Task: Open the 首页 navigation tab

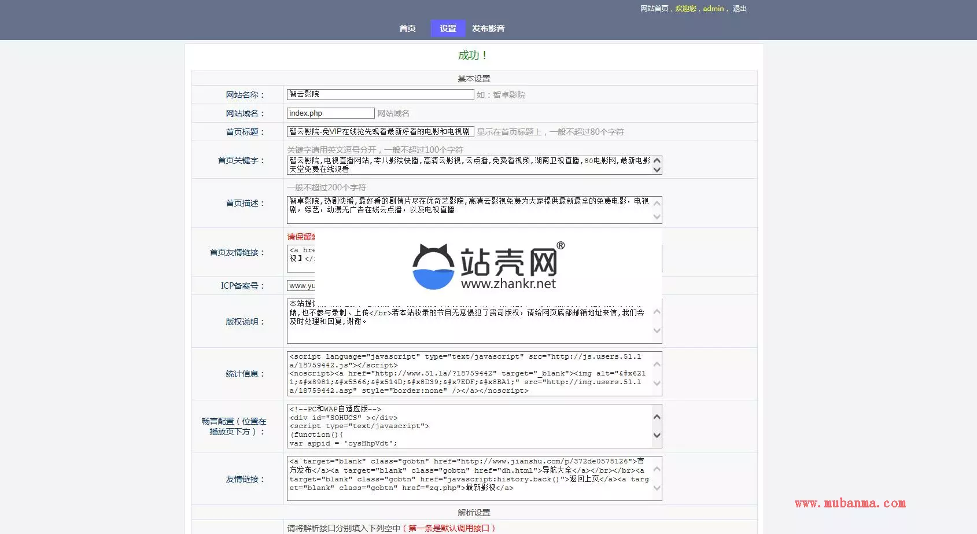Action: [x=407, y=28]
